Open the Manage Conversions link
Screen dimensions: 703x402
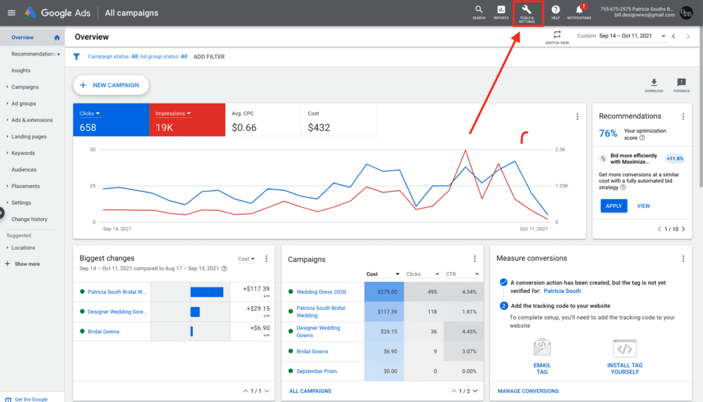528,391
